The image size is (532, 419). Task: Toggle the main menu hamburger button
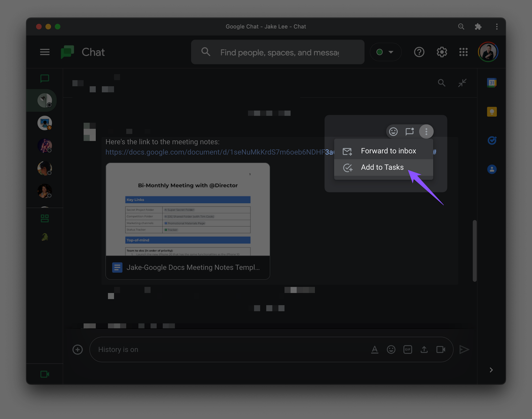45,52
